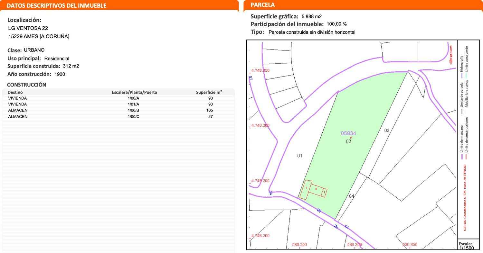This screenshot has width=483, height=253.
Task: Click the green highlighted parcel 02 label
Action: 348,141
